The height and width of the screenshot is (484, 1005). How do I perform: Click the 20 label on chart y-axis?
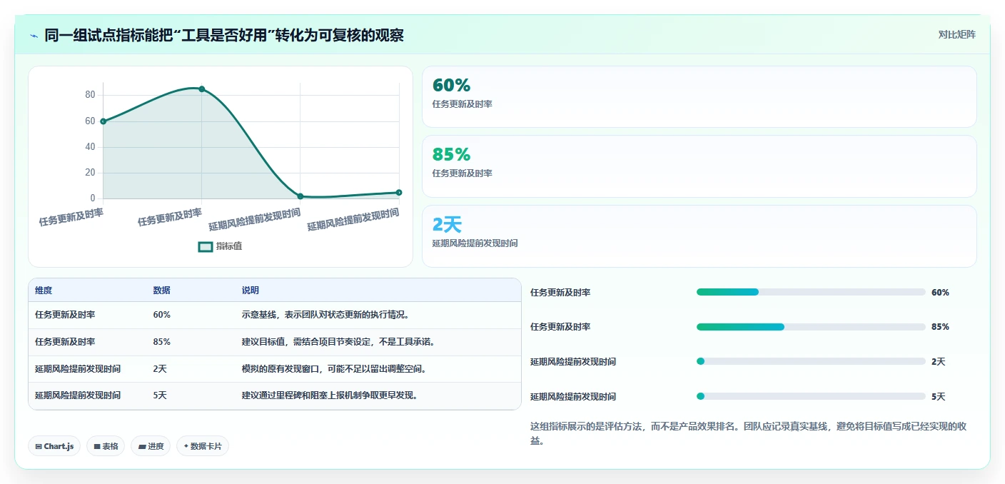coord(90,173)
